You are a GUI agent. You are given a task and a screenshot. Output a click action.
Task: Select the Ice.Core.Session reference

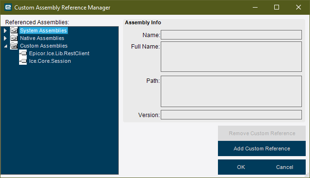pyautogui.click(x=50, y=61)
